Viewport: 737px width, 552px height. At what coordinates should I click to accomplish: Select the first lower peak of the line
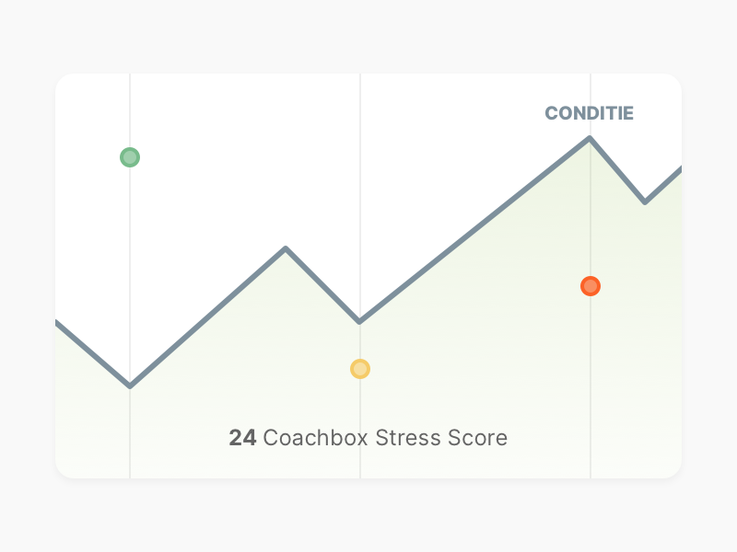286,248
